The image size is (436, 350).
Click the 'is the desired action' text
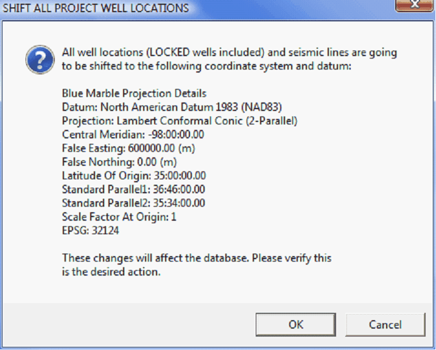point(111,272)
